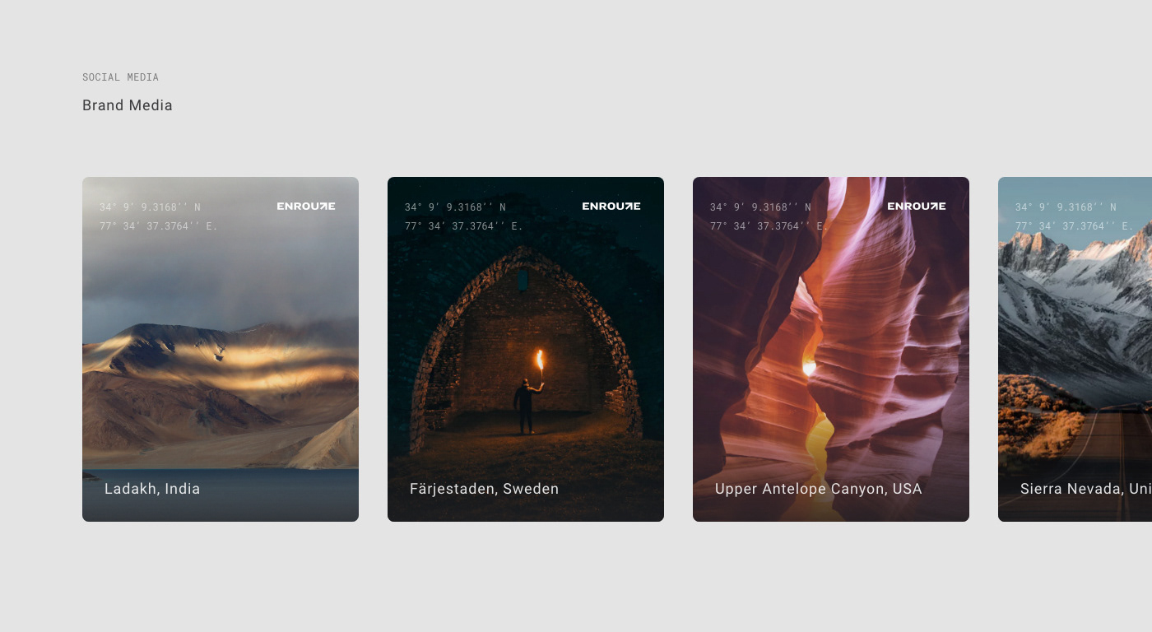Click latitude coordinates on Färjestaden card
The width and height of the screenshot is (1152, 632).
click(x=455, y=207)
